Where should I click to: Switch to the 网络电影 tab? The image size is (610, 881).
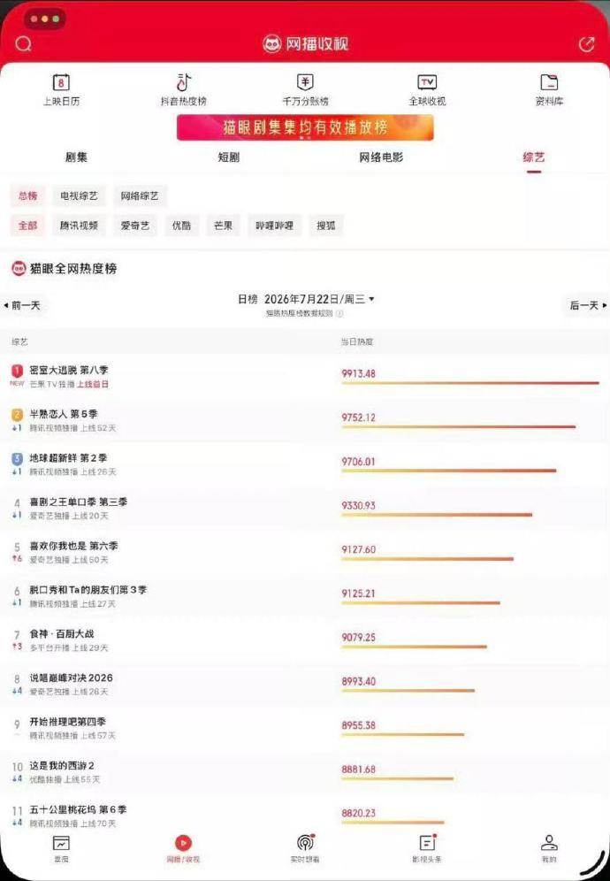tap(381, 157)
